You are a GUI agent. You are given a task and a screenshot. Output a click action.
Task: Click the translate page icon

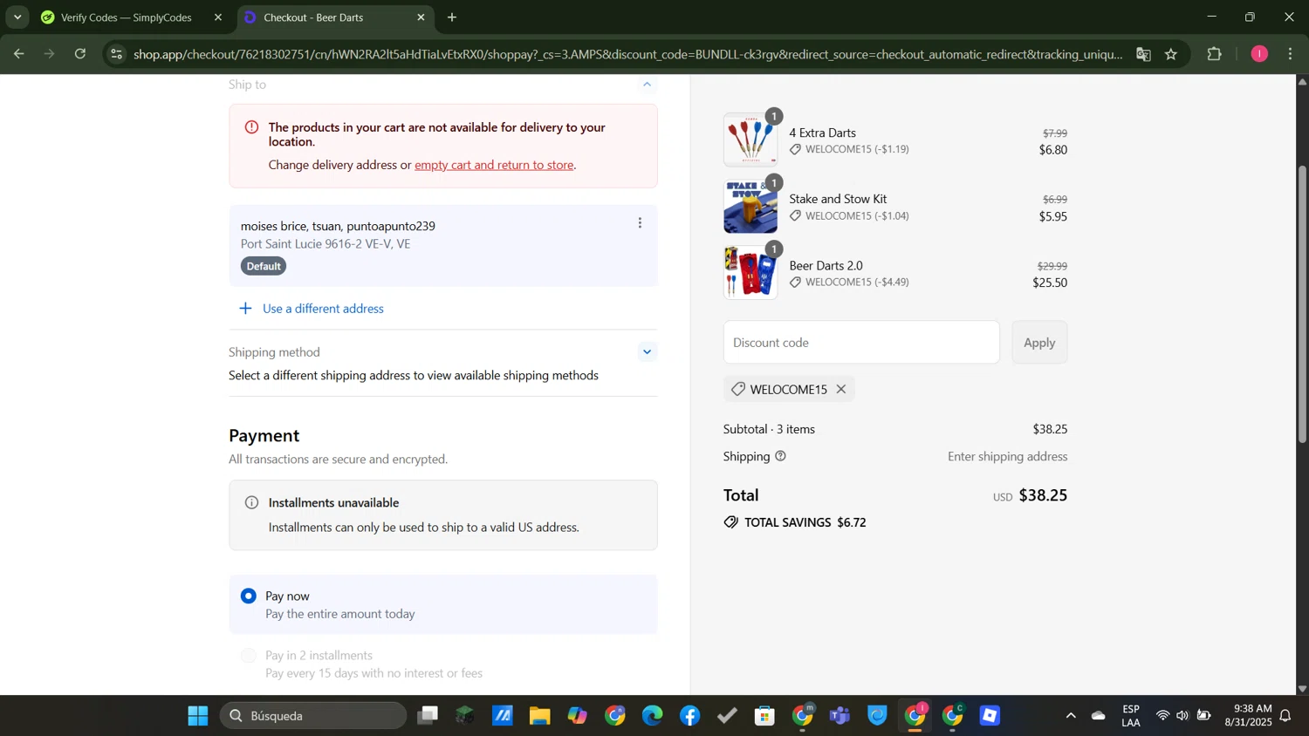1143,54
